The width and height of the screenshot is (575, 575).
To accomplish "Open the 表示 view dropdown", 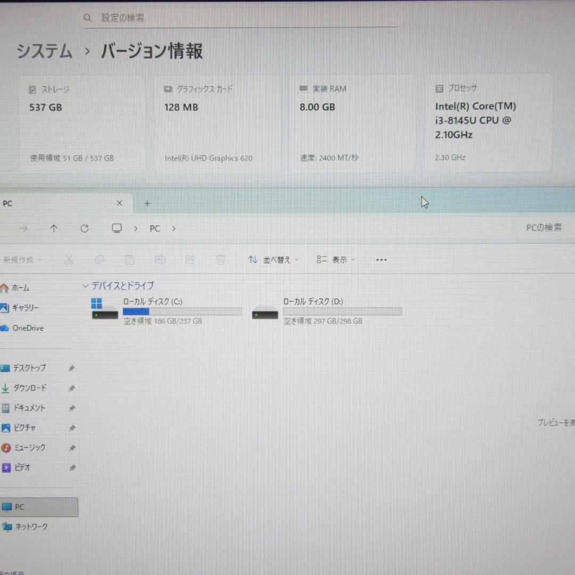I will [x=335, y=259].
